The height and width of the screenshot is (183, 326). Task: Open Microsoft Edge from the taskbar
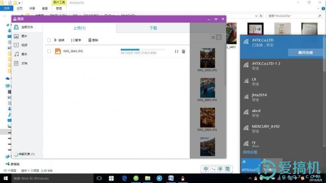click(x=124, y=178)
